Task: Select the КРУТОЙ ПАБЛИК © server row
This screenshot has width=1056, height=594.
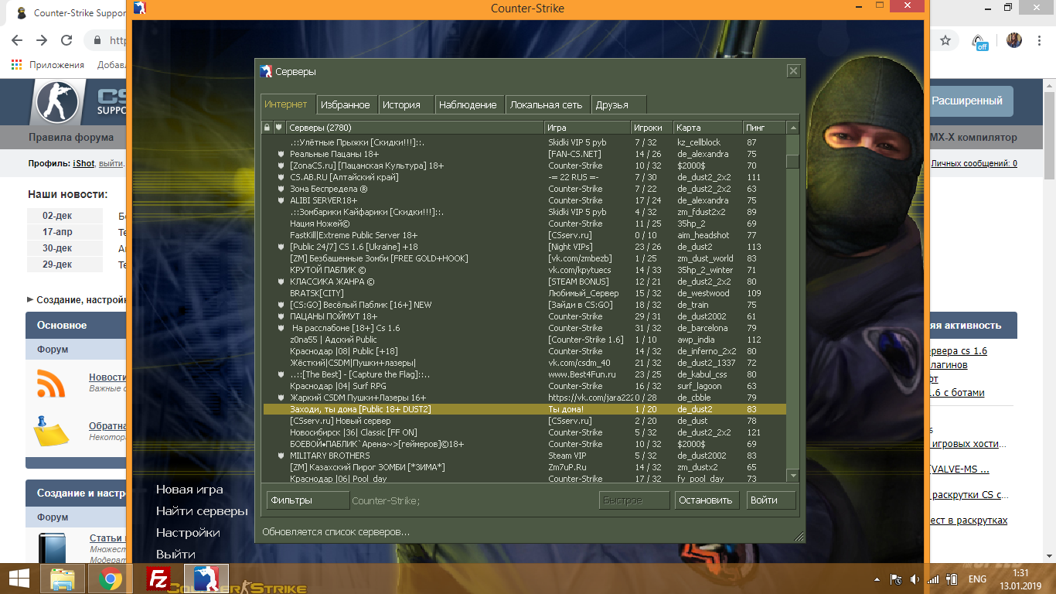Action: click(525, 270)
